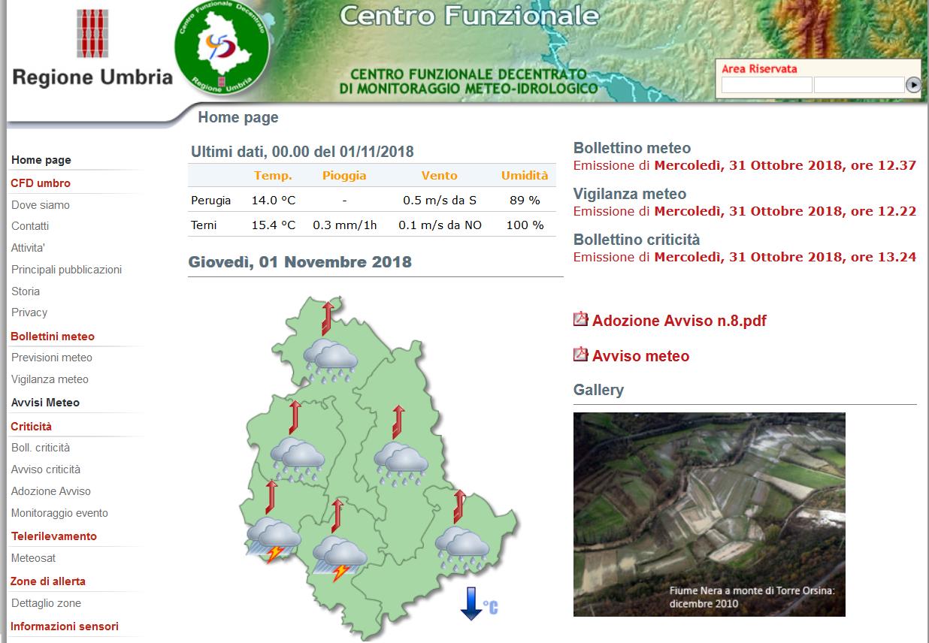Download Adozione Avviso n.8.pdf
This screenshot has width=929, height=643.
tap(679, 321)
